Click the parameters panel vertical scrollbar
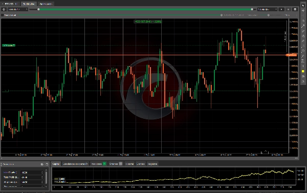This screenshot has height=193, width=307. [46, 178]
